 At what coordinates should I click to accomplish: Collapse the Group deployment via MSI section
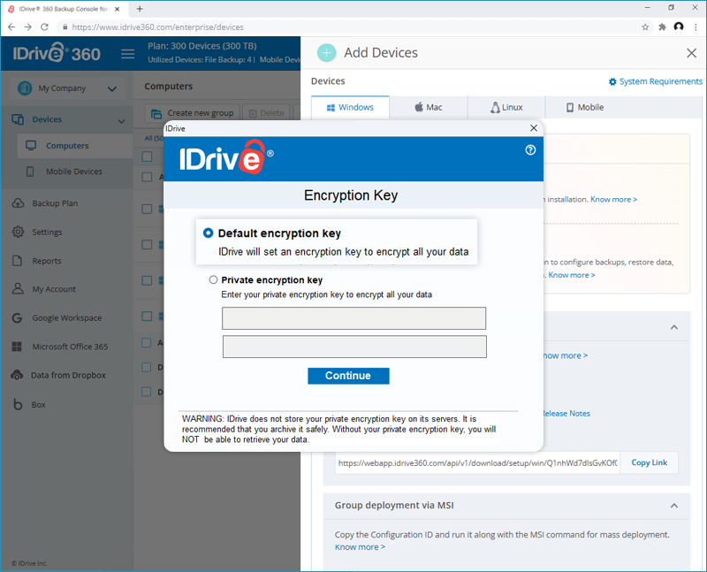pyautogui.click(x=674, y=506)
